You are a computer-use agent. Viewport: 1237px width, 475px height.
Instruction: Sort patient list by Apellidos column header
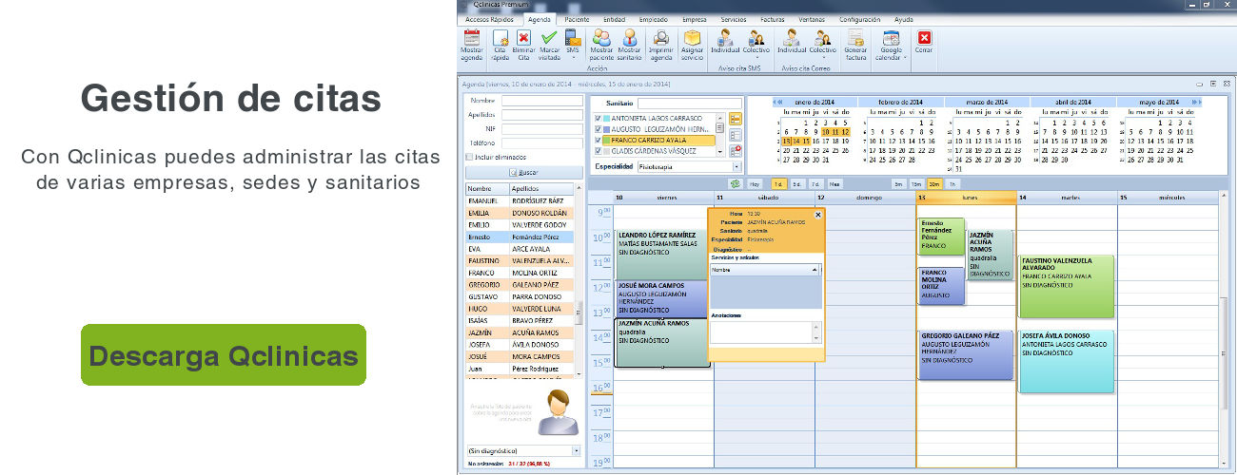pos(542,189)
